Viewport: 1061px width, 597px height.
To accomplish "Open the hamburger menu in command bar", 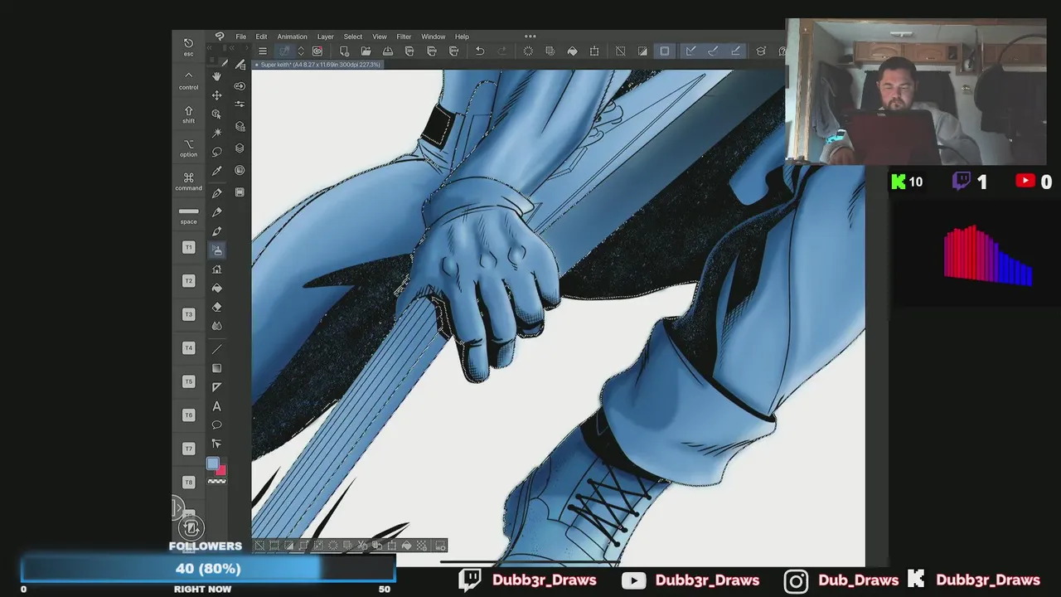I will (x=262, y=51).
